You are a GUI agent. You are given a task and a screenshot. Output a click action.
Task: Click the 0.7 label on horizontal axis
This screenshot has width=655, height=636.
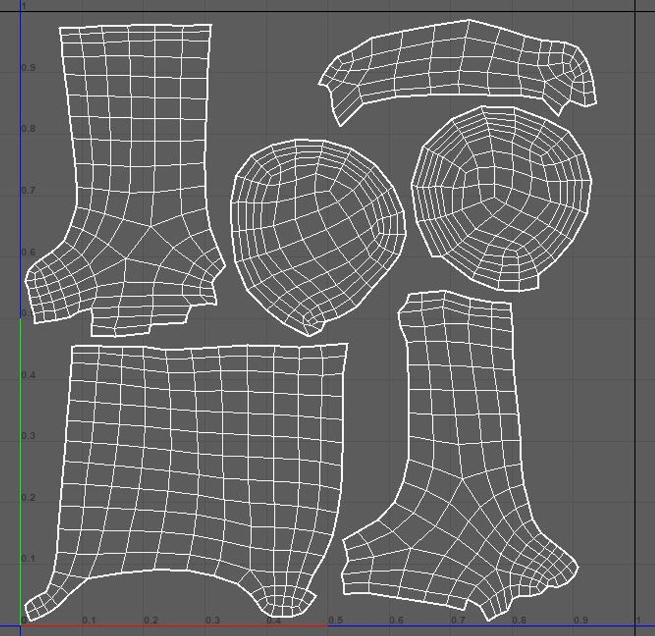(x=458, y=620)
